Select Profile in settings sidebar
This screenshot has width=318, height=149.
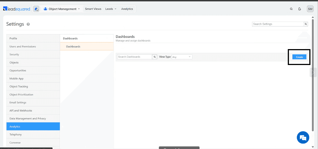coord(33,39)
